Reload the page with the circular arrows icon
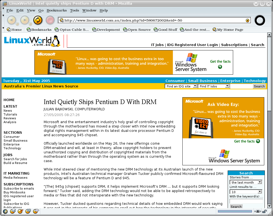The width and height of the screenshot is (273, 216). [x=38, y=20]
